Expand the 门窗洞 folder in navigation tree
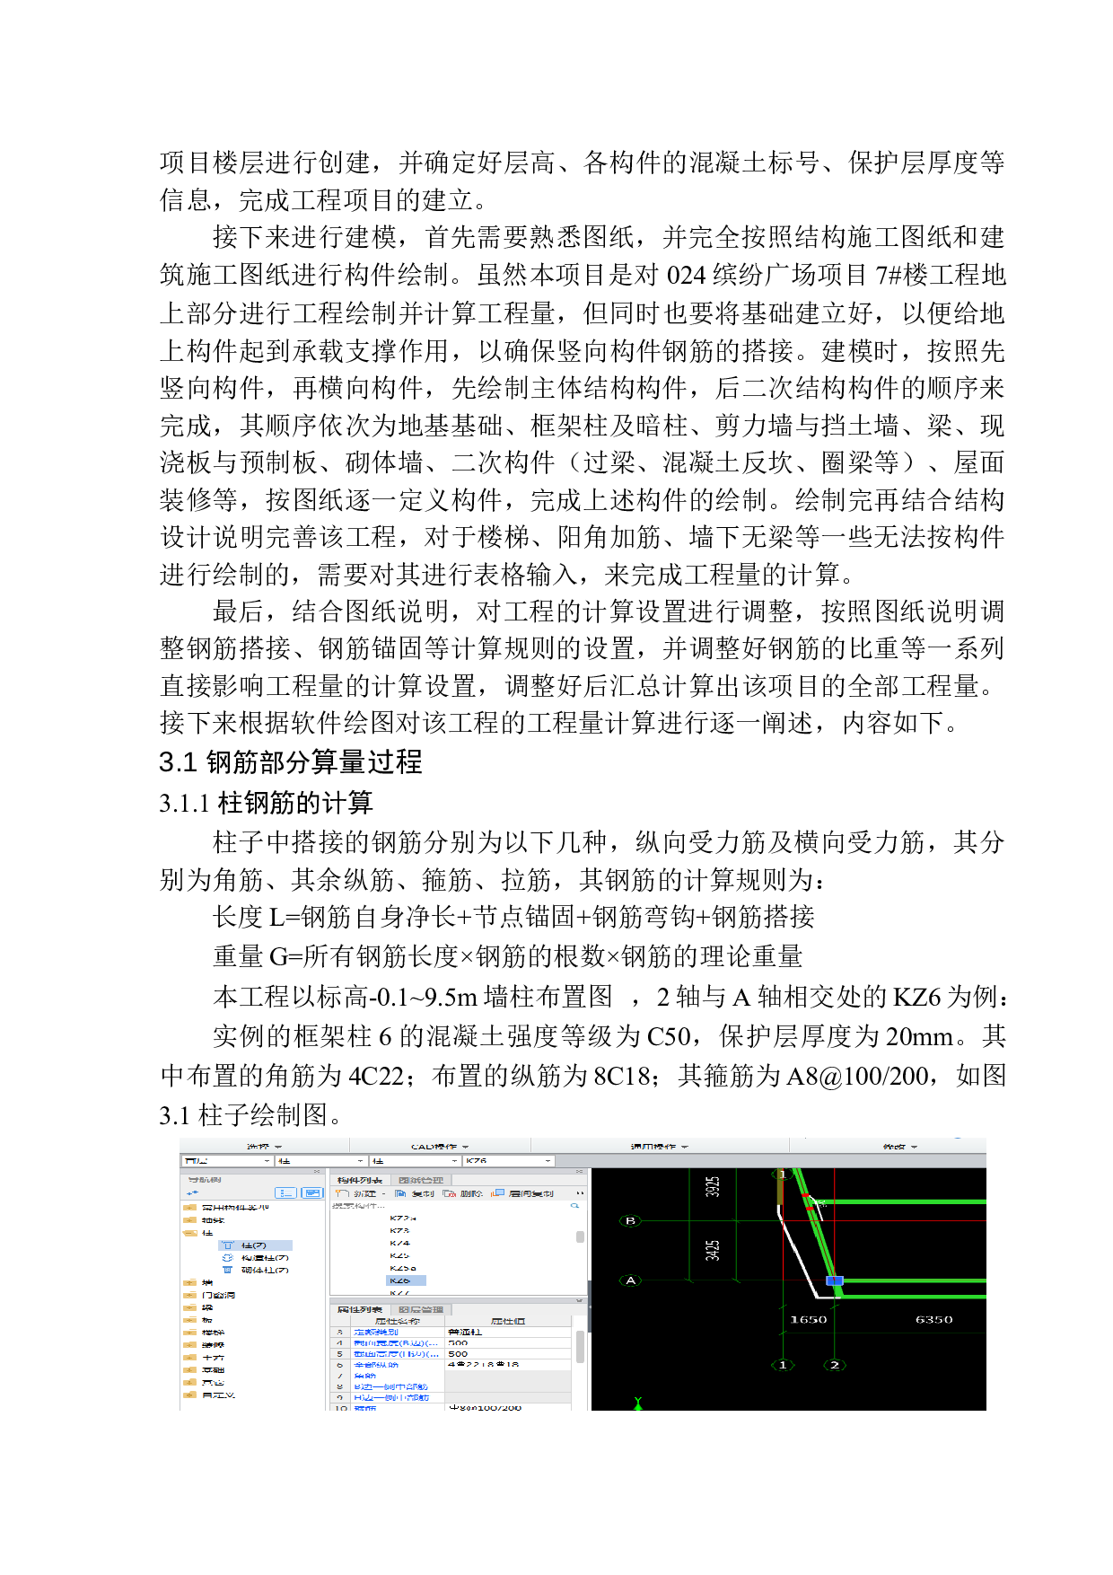This screenshot has height=1575, width=1113. click(190, 1295)
